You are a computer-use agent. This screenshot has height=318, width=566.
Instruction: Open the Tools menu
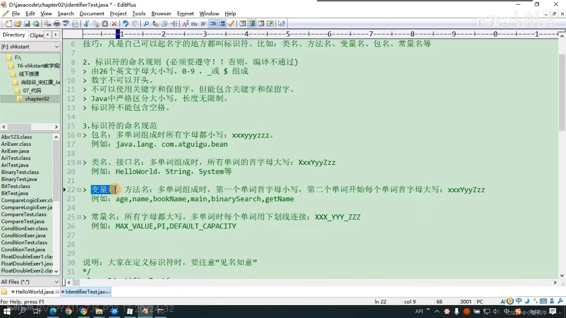138,14
